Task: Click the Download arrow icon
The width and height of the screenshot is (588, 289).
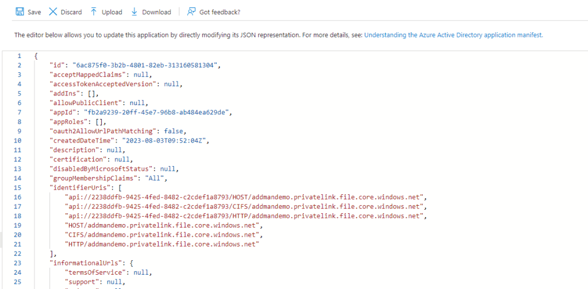Action: [134, 11]
